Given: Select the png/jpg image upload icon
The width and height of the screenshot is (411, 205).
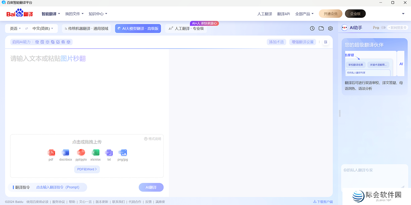Looking at the screenshot, I should click(x=123, y=153).
